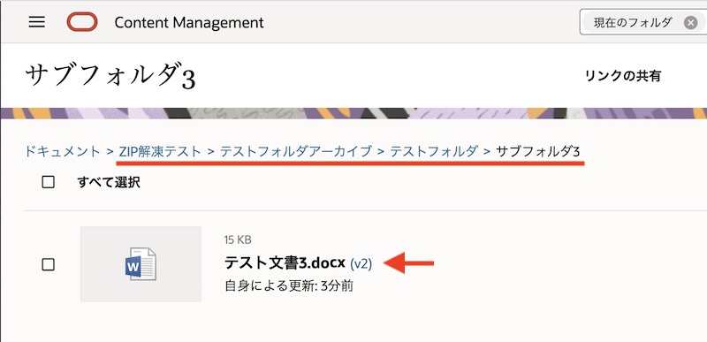
Task: Open the hamburger navigation menu
Action: 36,22
